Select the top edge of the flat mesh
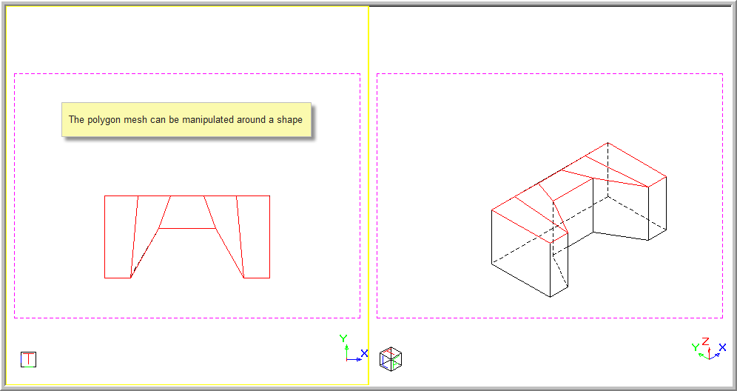 tap(187, 196)
